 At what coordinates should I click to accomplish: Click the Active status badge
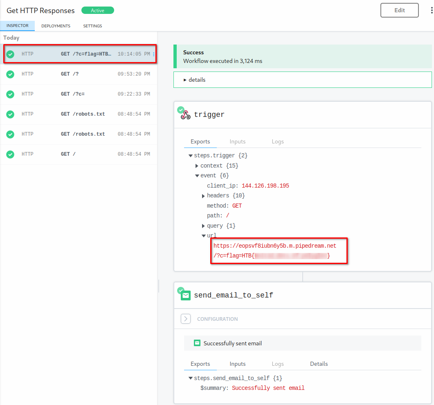(97, 11)
